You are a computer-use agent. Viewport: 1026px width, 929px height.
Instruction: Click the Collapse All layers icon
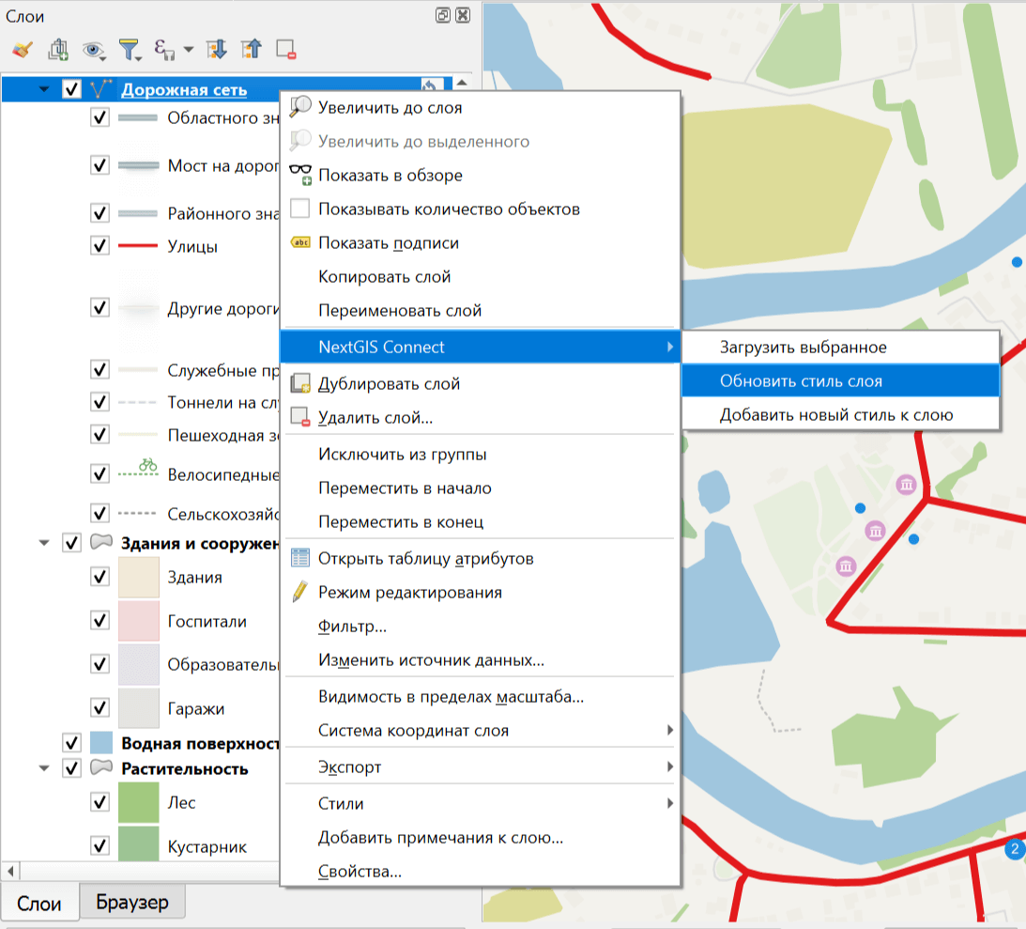[251, 50]
